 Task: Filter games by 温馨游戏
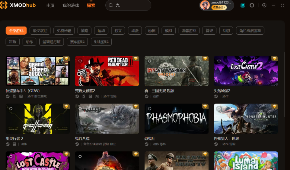(189, 31)
